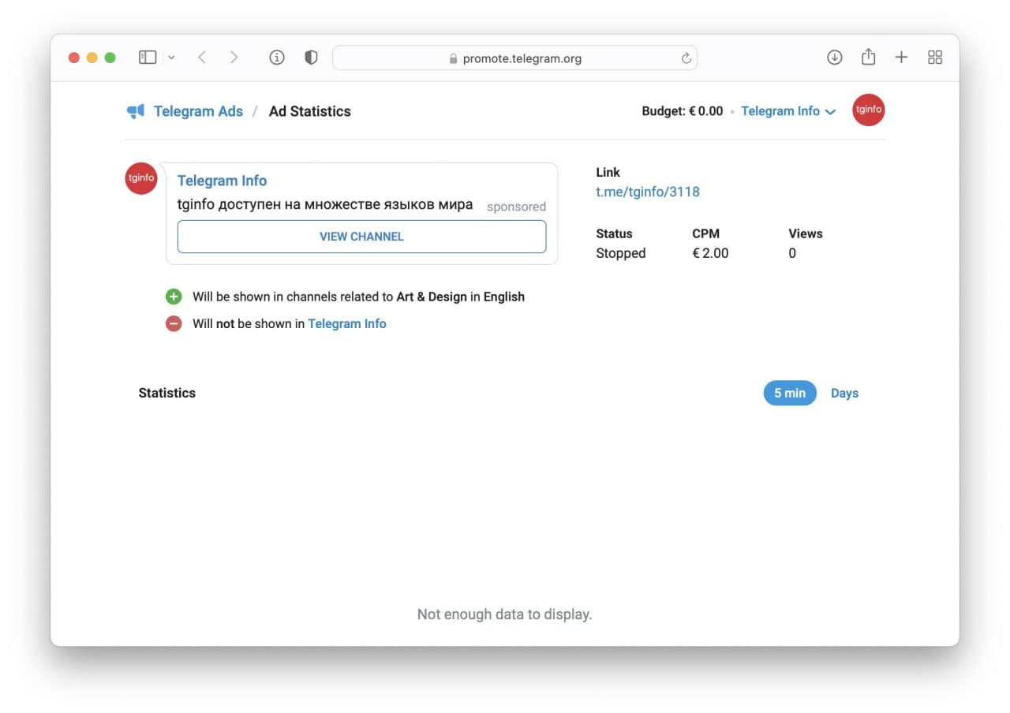Open a new tab with plus icon

point(901,58)
